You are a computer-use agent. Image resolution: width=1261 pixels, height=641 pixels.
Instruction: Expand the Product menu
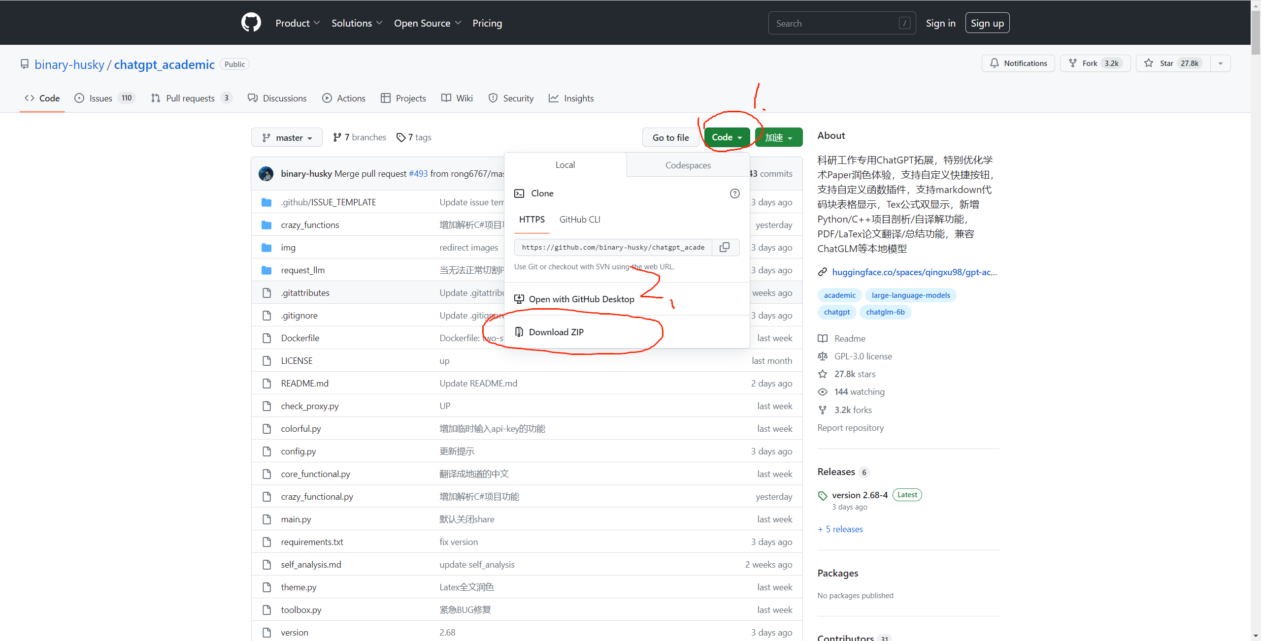tap(298, 23)
